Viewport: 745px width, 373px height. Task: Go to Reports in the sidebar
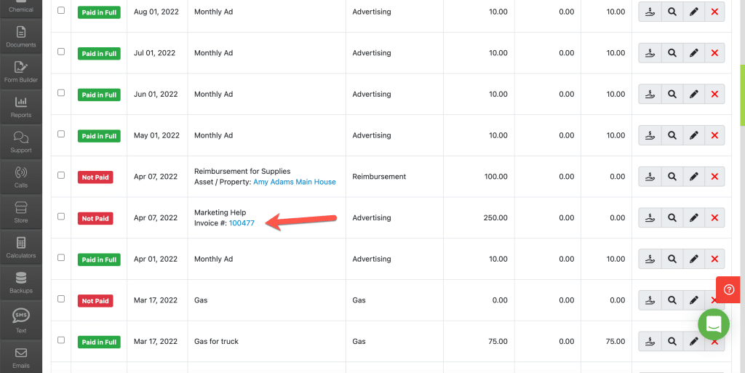click(21, 107)
